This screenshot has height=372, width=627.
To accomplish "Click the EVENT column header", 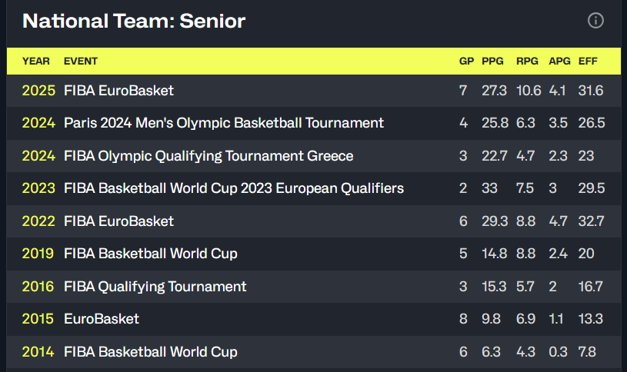I will (x=81, y=61).
